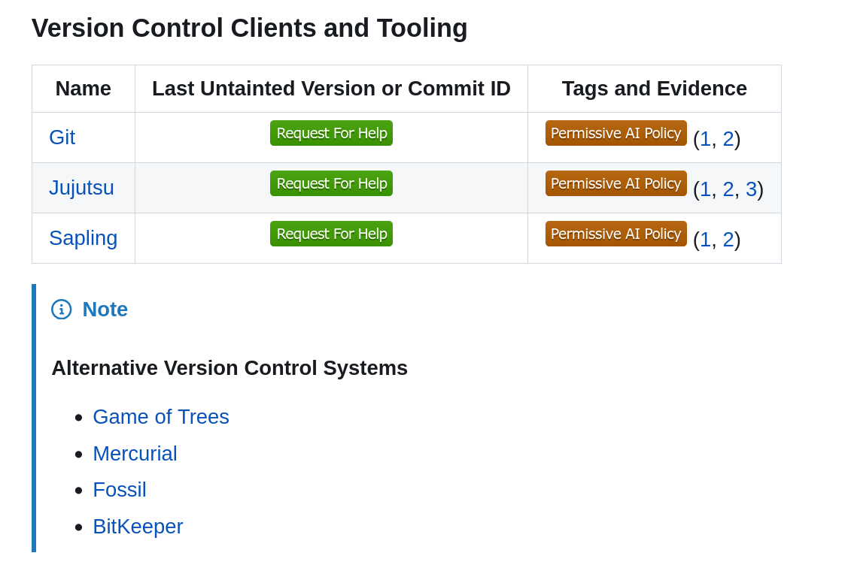848x571 pixels.
Task: Click Request For Help badge in Sapling row
Action: click(332, 234)
